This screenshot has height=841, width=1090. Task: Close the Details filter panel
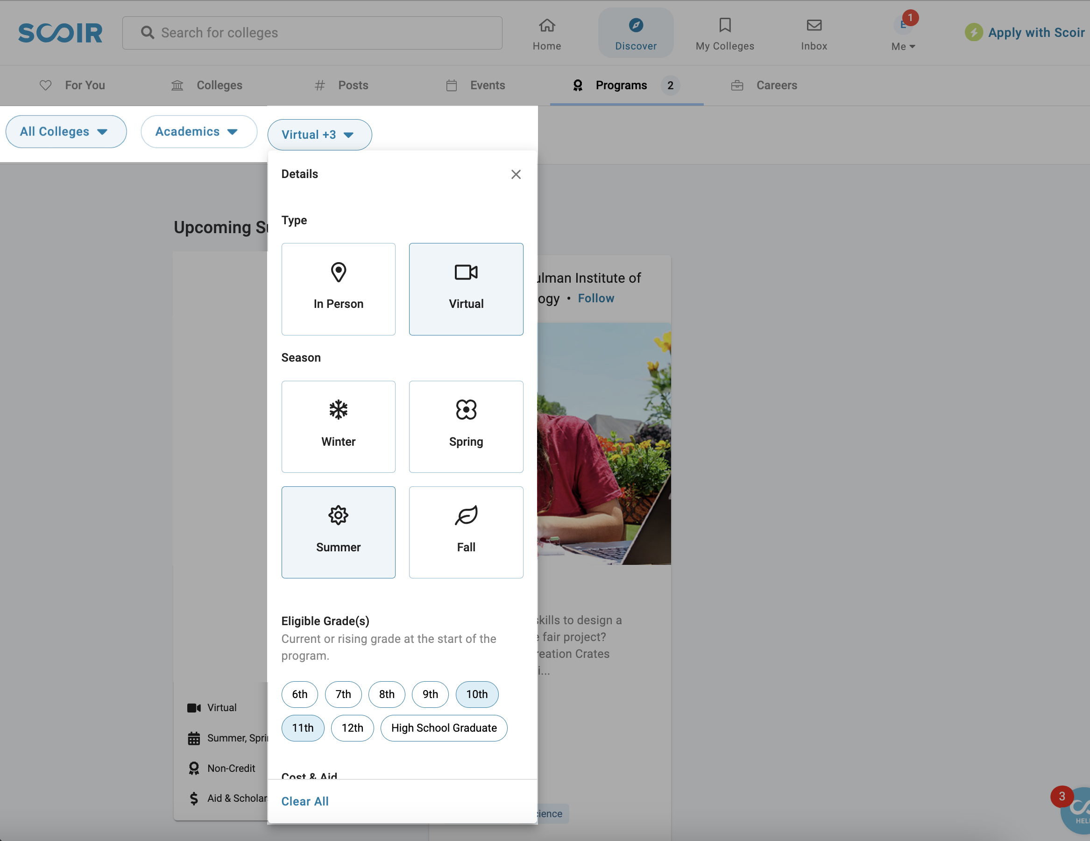click(517, 174)
